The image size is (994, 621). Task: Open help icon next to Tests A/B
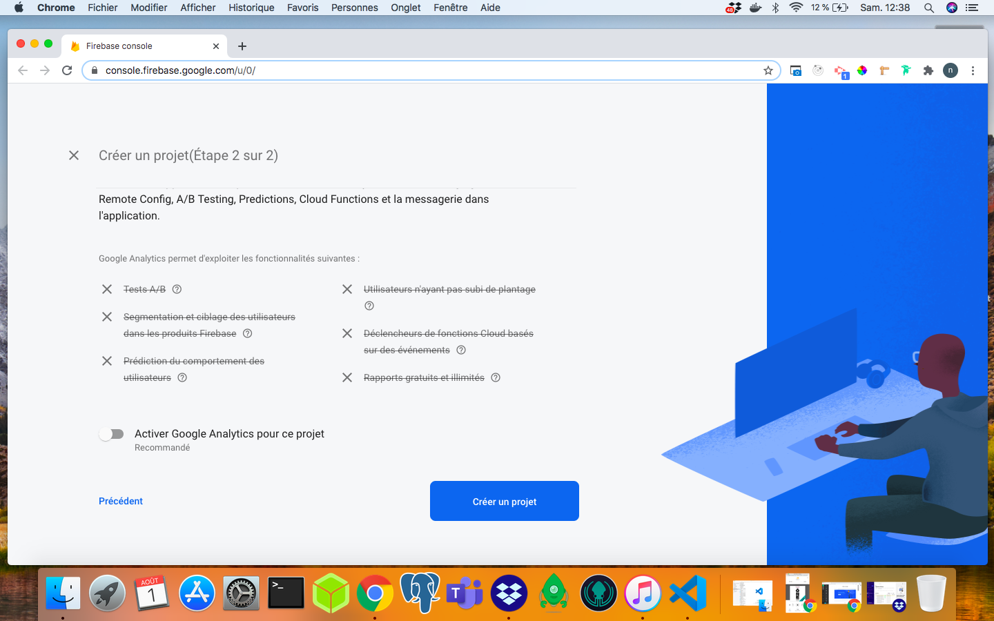tap(177, 289)
